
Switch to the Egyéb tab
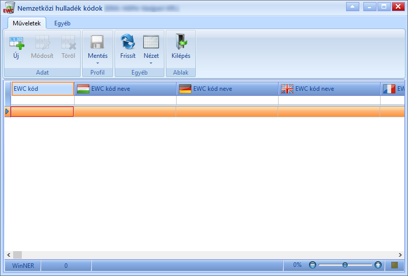click(x=62, y=23)
